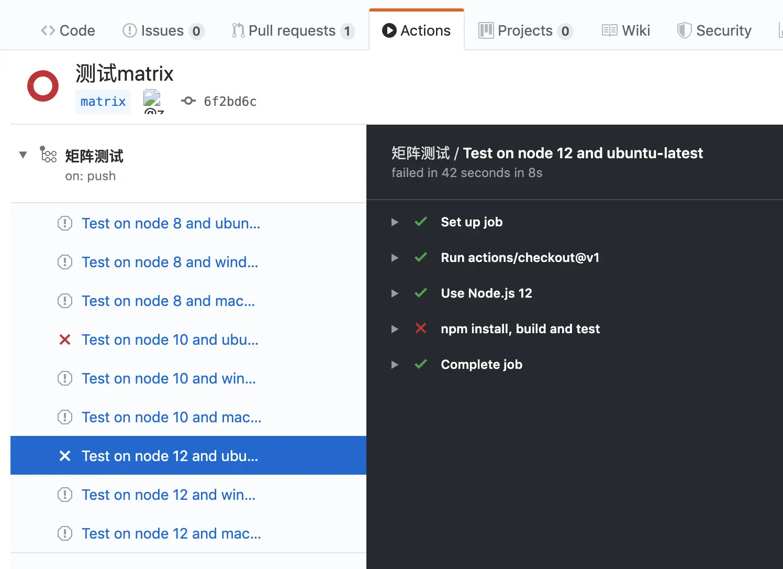Expand the Run actions/checkout@v1 step
The width and height of the screenshot is (783, 569).
point(395,258)
